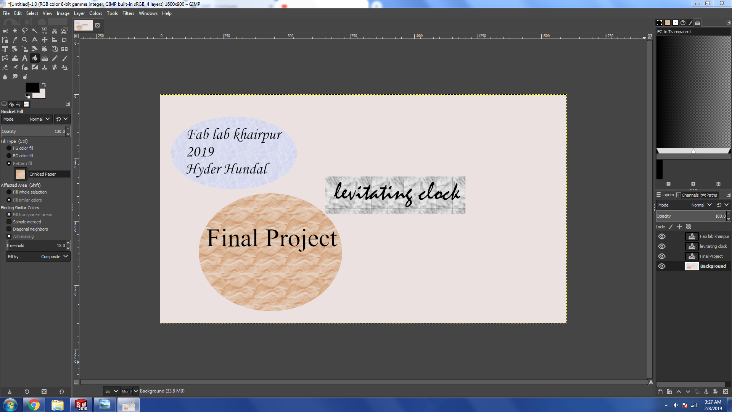
Task: Activate the Fuzzy Select magic wand
Action: 35,31
